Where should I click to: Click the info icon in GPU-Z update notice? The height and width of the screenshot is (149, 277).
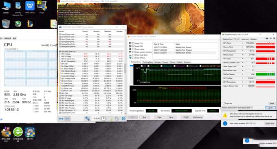[225, 123]
